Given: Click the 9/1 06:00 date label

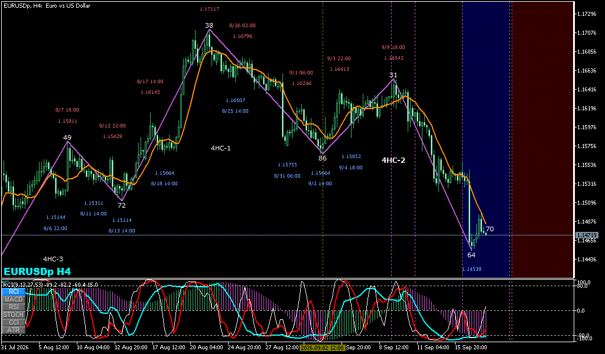Looking at the screenshot, I should click(x=301, y=73).
